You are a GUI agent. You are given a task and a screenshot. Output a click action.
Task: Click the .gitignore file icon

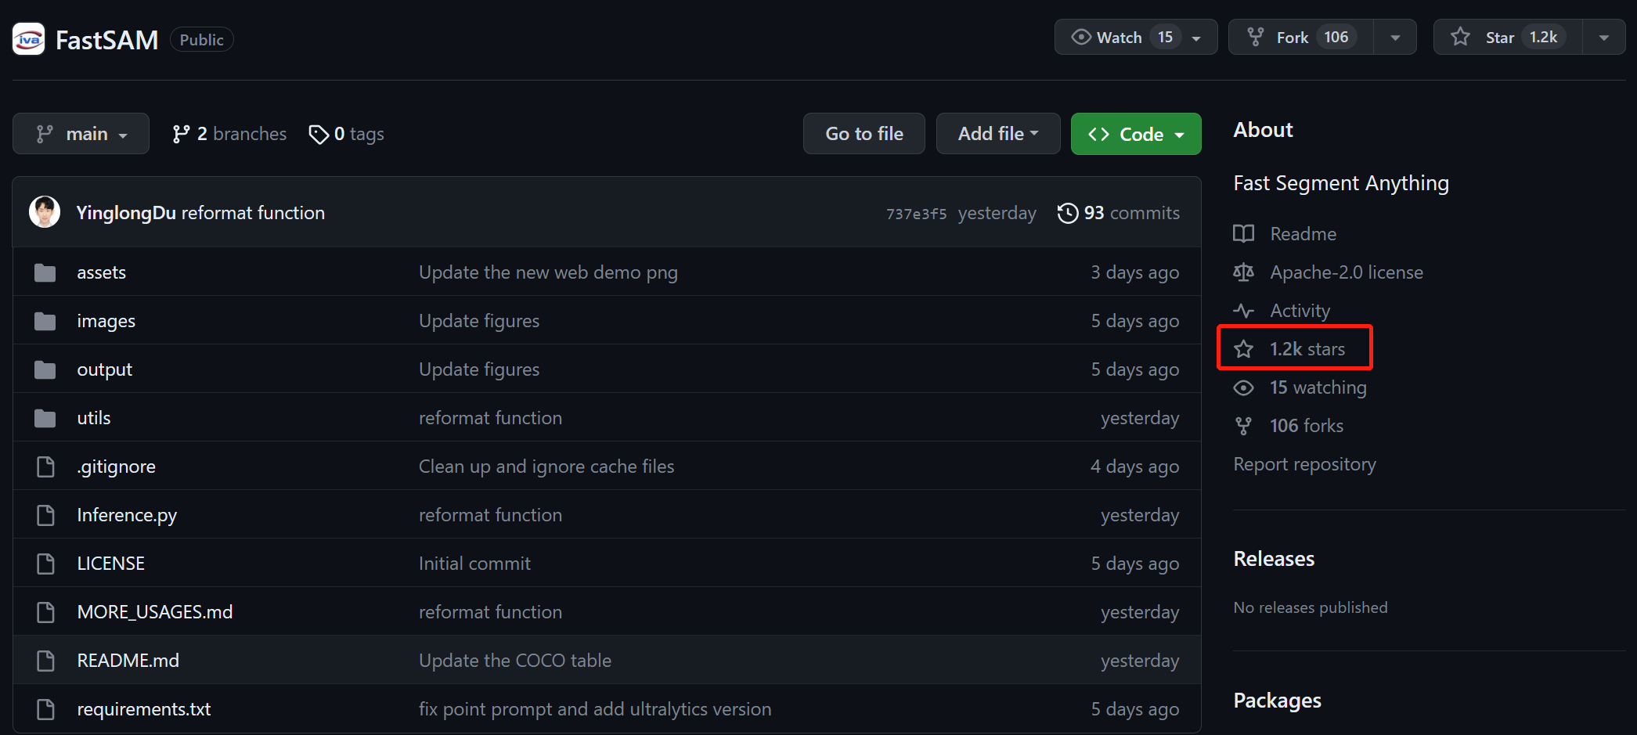[x=45, y=467]
